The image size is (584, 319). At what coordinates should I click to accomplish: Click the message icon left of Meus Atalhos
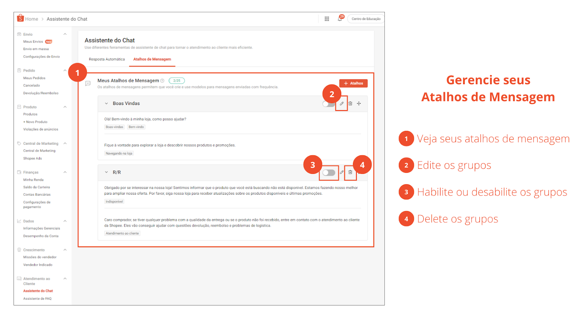pyautogui.click(x=88, y=83)
